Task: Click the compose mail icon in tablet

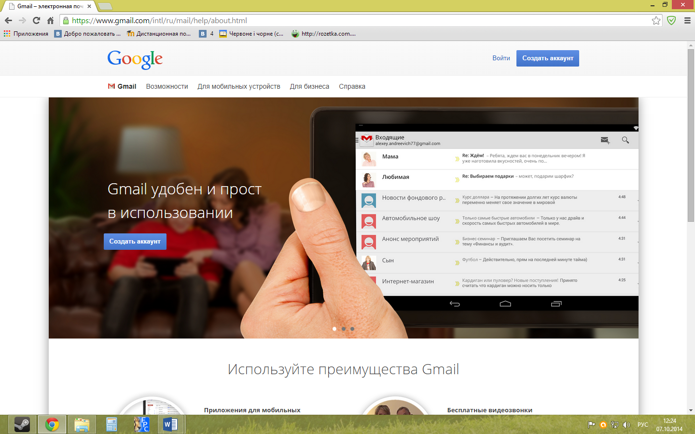Action: (x=605, y=140)
